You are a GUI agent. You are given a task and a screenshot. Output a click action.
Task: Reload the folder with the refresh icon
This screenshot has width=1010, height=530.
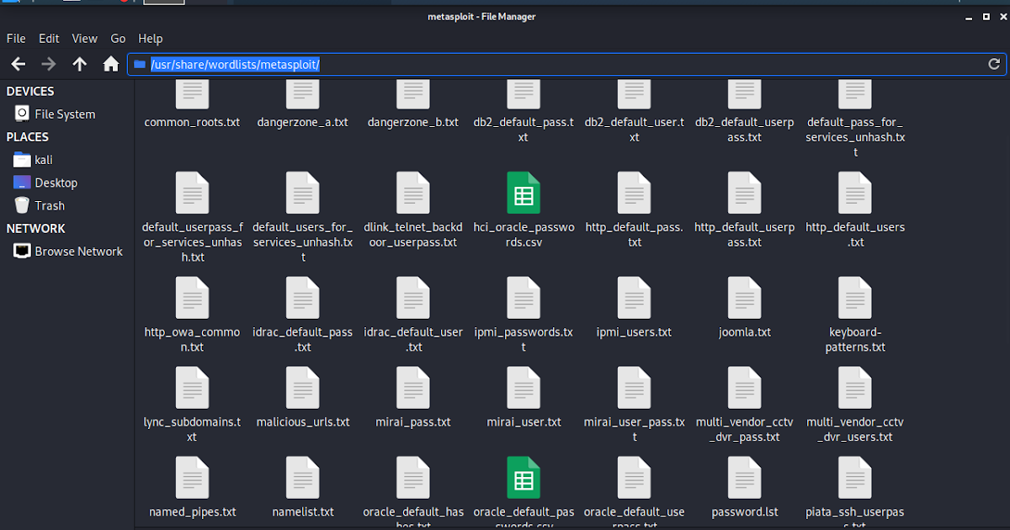tap(994, 63)
